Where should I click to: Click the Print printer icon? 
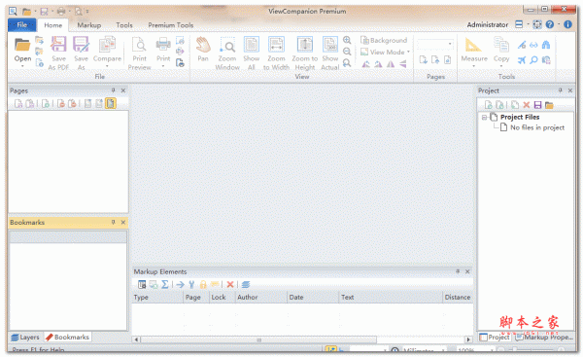163,45
